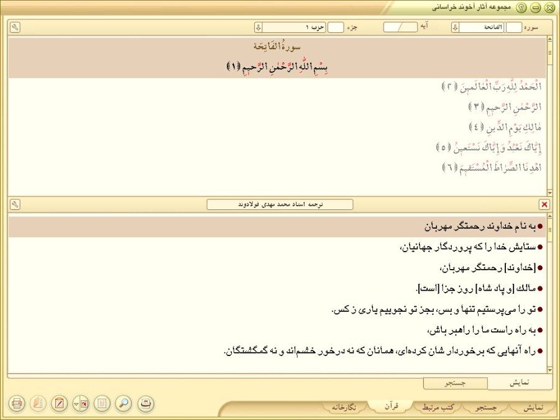Expand the small arrow beside the export icon
560x420 pixels.
(76, 404)
